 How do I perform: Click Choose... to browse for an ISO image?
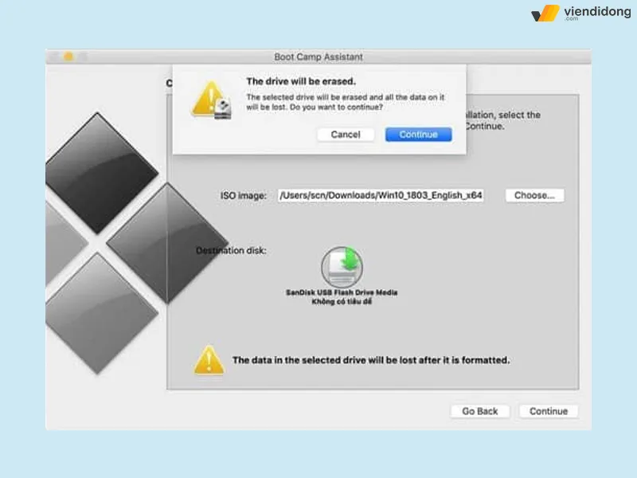tap(534, 195)
